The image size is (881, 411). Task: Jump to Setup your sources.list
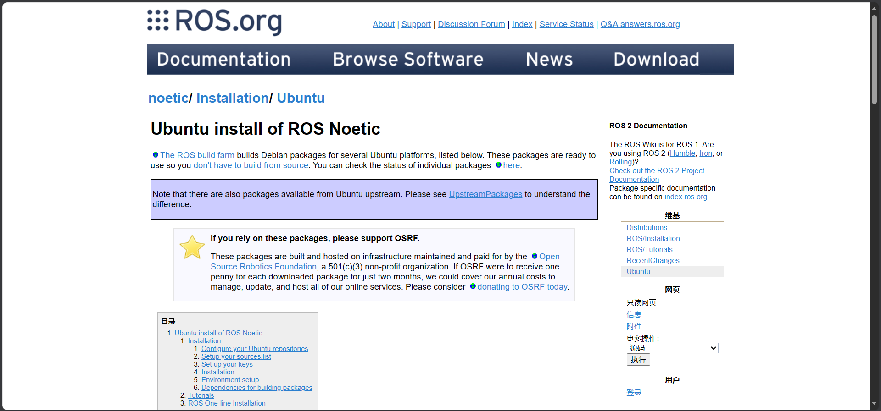click(x=236, y=356)
